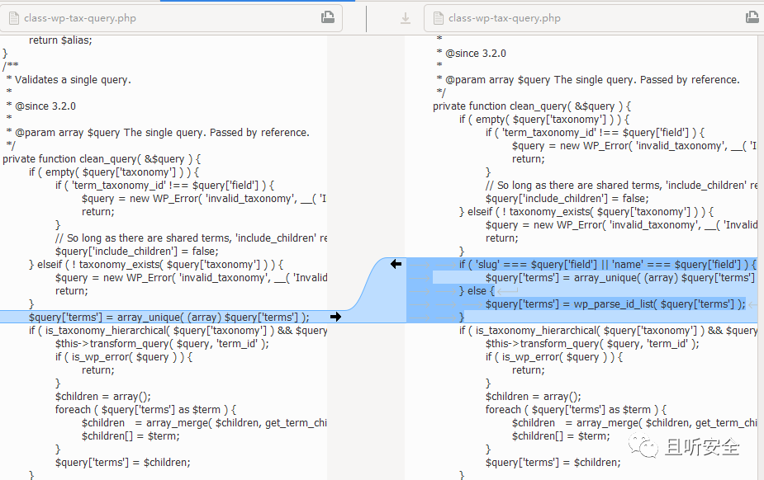The width and height of the screenshot is (764, 480).
Task: Click the "if ( 'slug' === $query['field']" line
Action: (608, 265)
